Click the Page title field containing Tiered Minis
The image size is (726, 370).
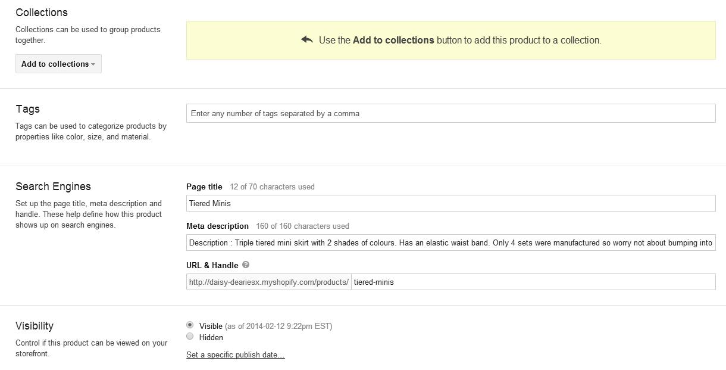click(450, 203)
